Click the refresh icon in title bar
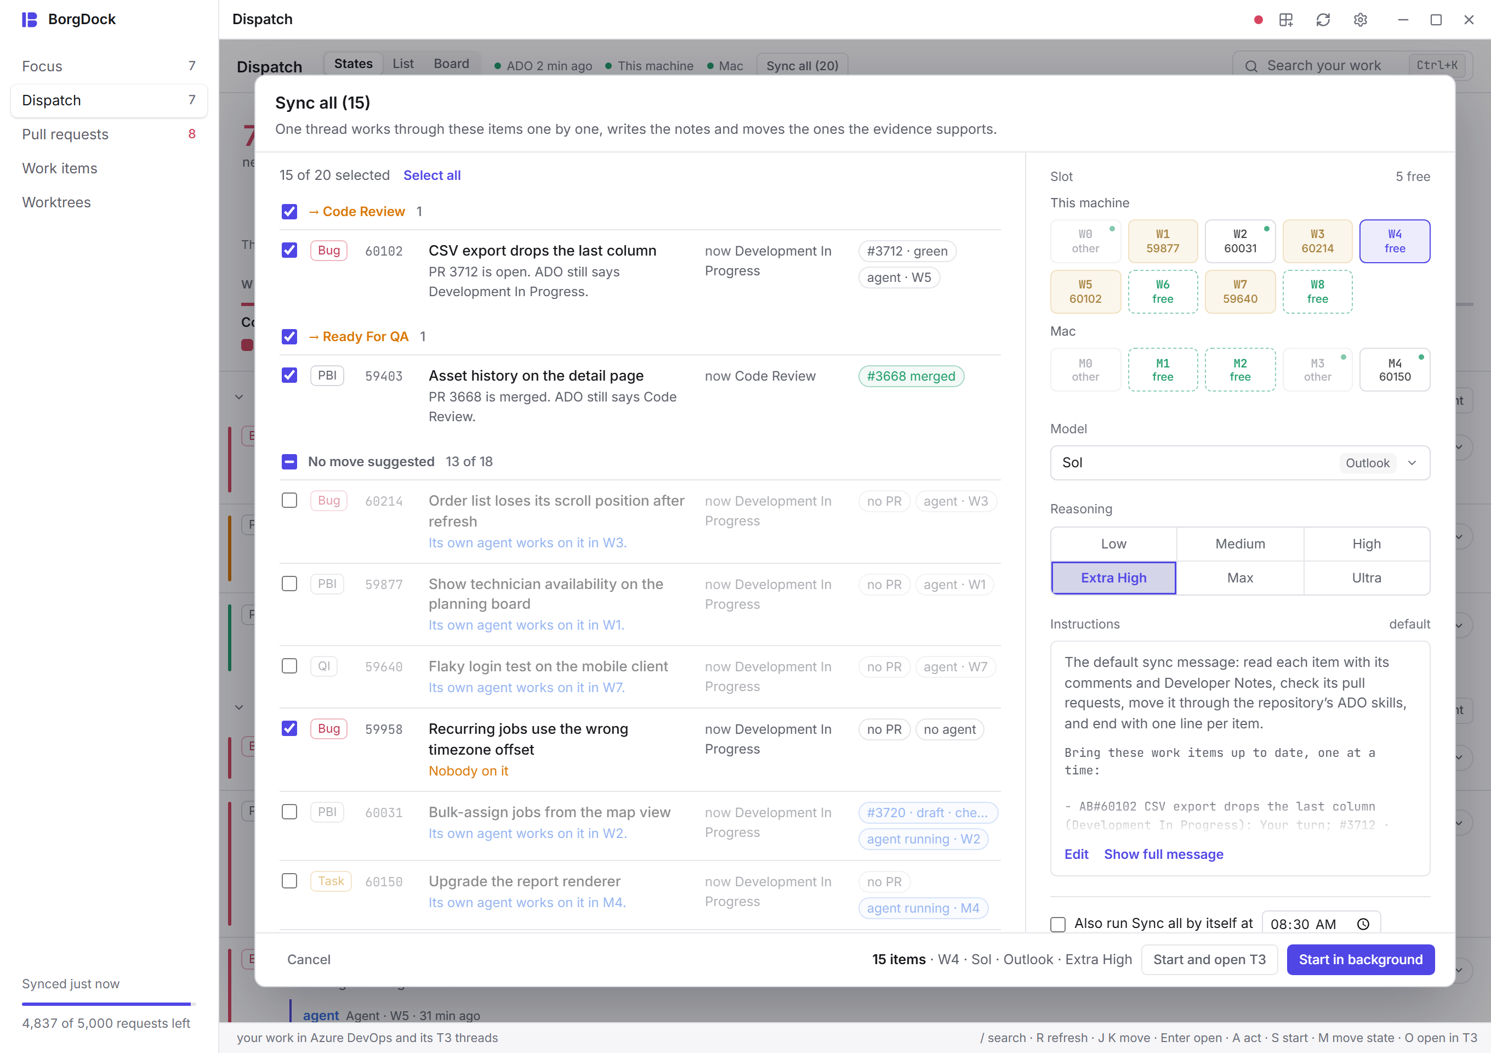Image resolution: width=1491 pixels, height=1053 pixels. [x=1323, y=20]
